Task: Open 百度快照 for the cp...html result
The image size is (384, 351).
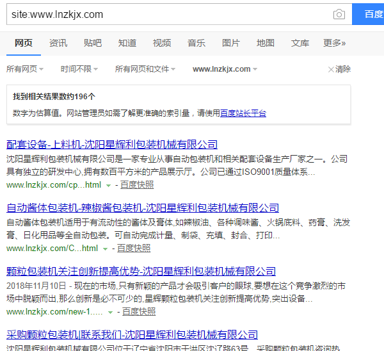Action: [x=137, y=185]
